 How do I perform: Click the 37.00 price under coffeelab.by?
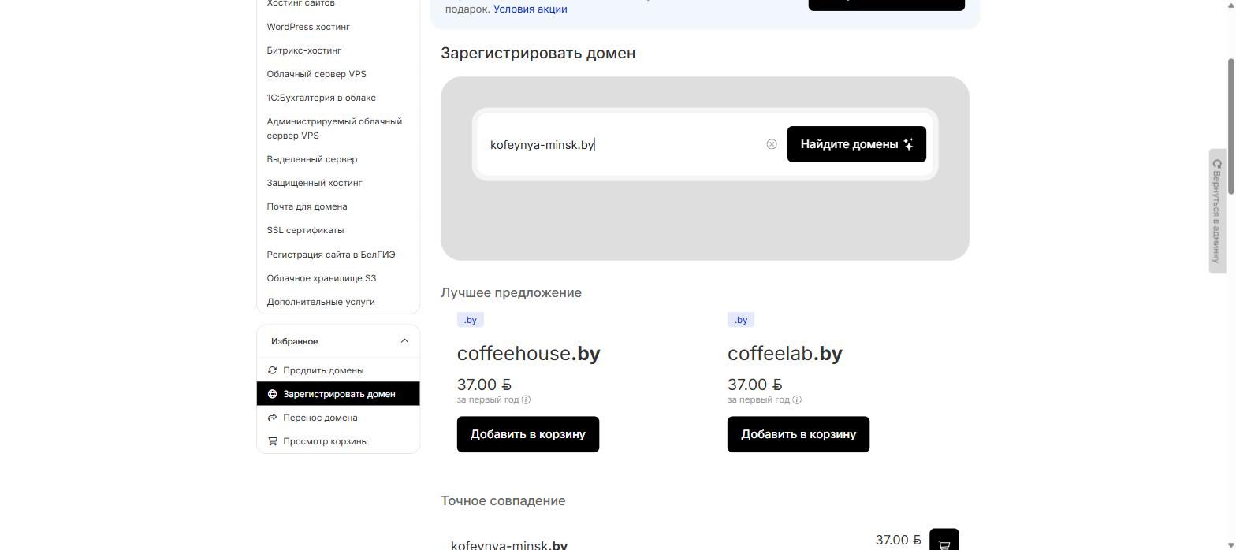(755, 385)
